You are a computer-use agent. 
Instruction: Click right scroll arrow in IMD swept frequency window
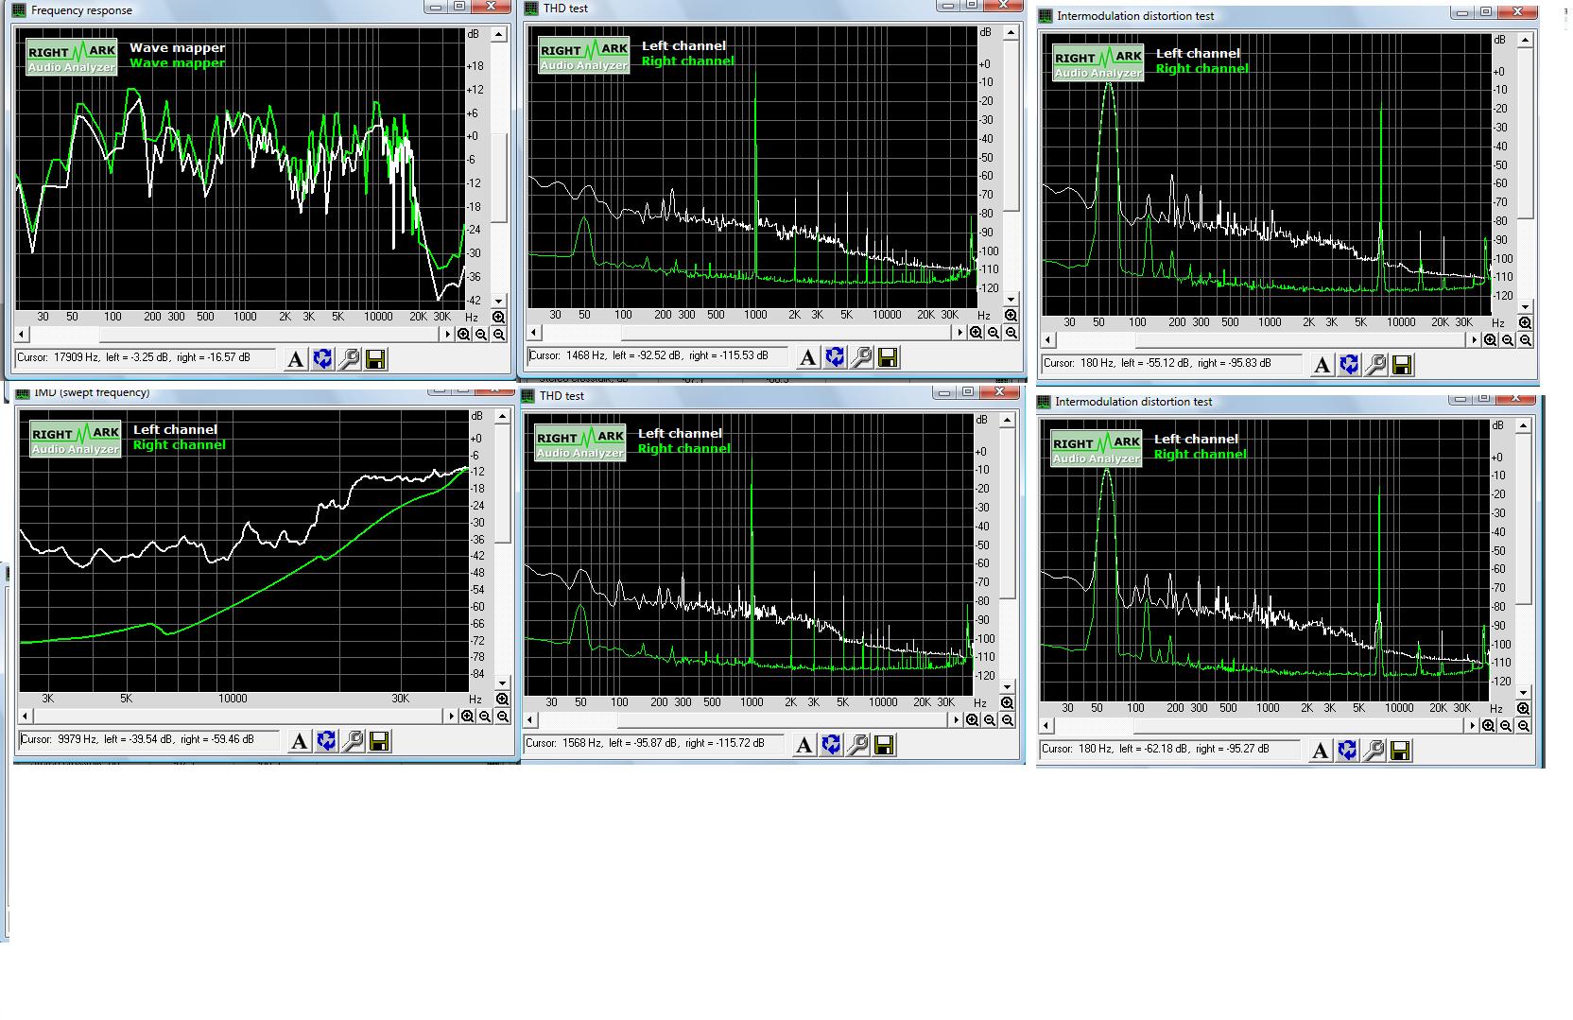(x=452, y=717)
